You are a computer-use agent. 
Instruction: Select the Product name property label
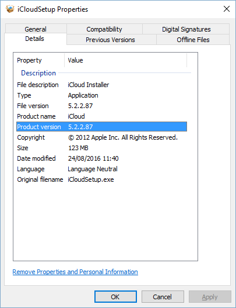coord(36,116)
